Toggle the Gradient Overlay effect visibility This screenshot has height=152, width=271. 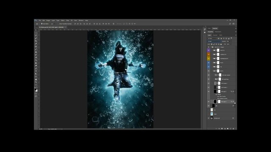click(x=218, y=98)
